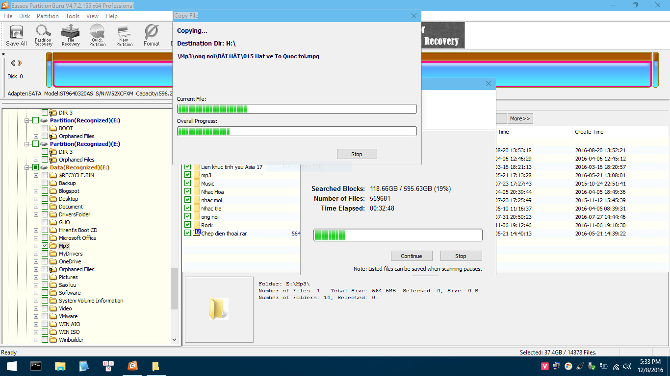Viewport: 670px width, 376px height.
Task: Open the taskbar clock showing 5:33 PM
Action: (650, 366)
